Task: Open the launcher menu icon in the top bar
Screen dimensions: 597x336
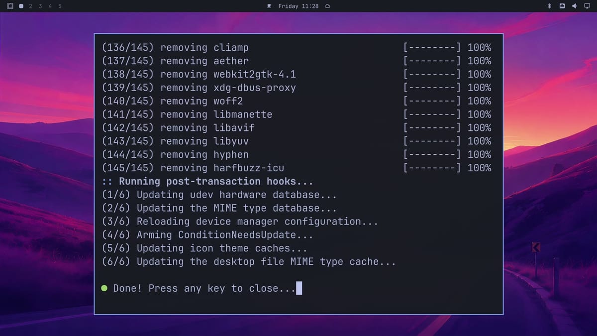Action: click(10, 6)
